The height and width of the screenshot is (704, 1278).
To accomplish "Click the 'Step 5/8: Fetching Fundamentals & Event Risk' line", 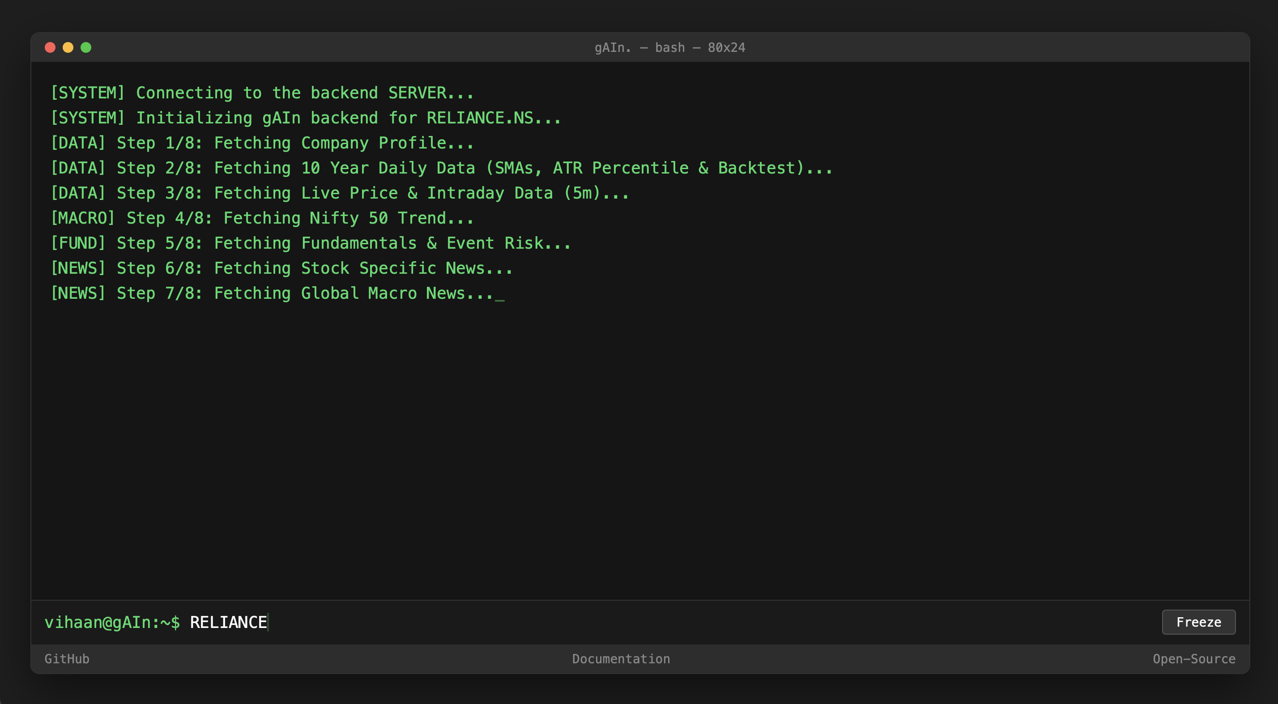I will coord(311,243).
